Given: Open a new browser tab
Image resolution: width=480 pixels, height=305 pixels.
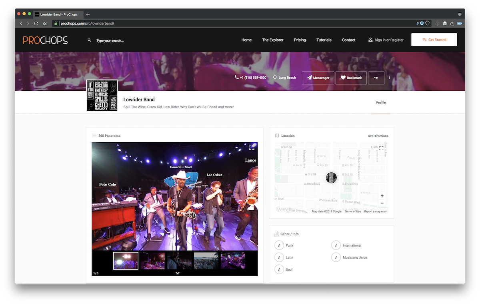Looking at the screenshot, I should pos(88,14).
